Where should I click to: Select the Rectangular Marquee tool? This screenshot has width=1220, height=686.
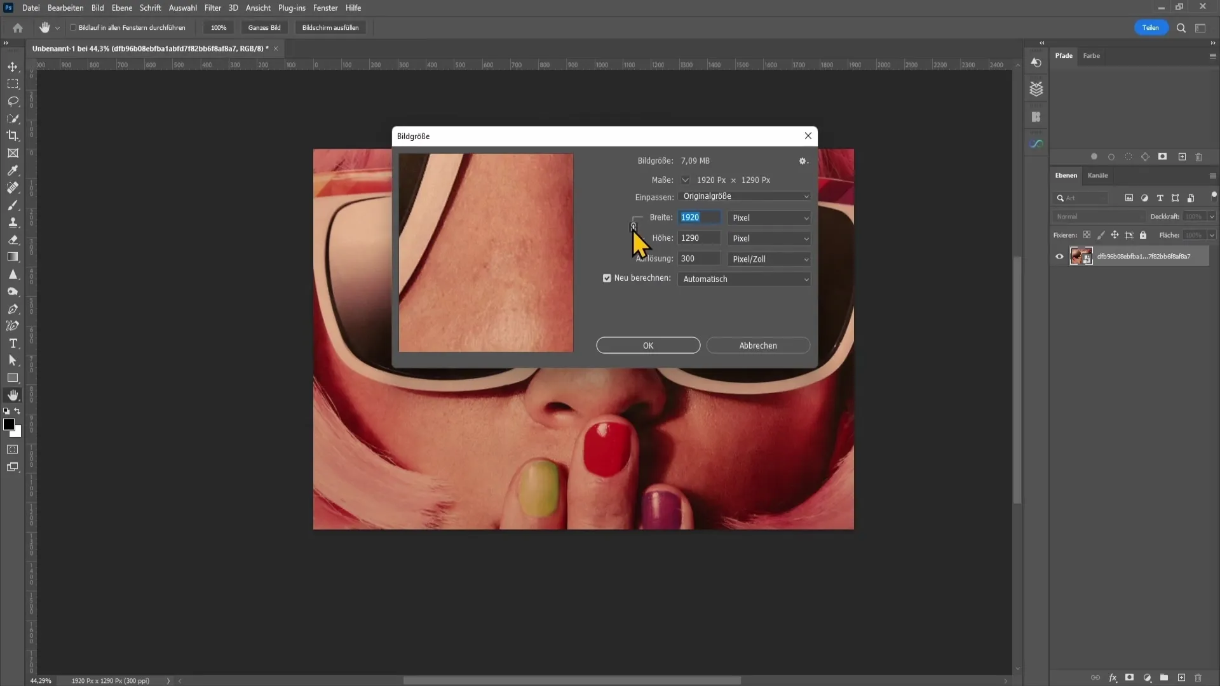13,84
